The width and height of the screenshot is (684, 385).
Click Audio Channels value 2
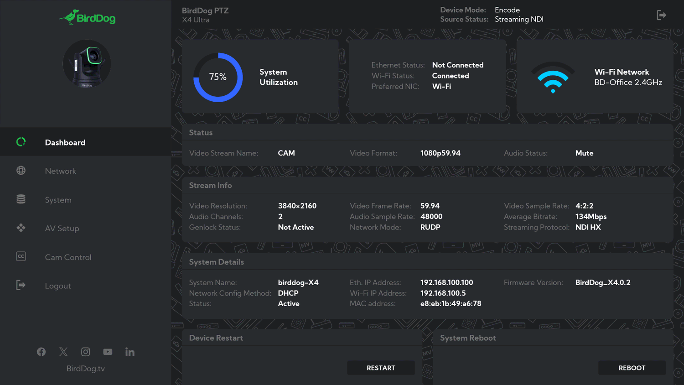[280, 217]
